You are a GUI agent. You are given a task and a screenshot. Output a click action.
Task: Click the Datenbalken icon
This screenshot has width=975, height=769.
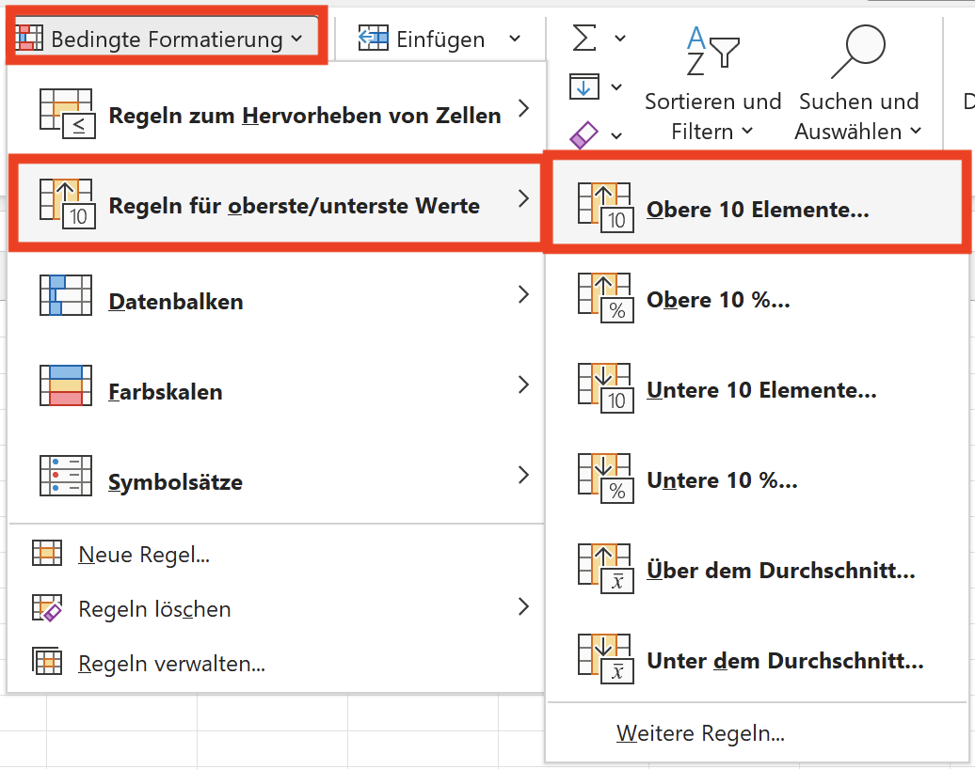coord(65,295)
